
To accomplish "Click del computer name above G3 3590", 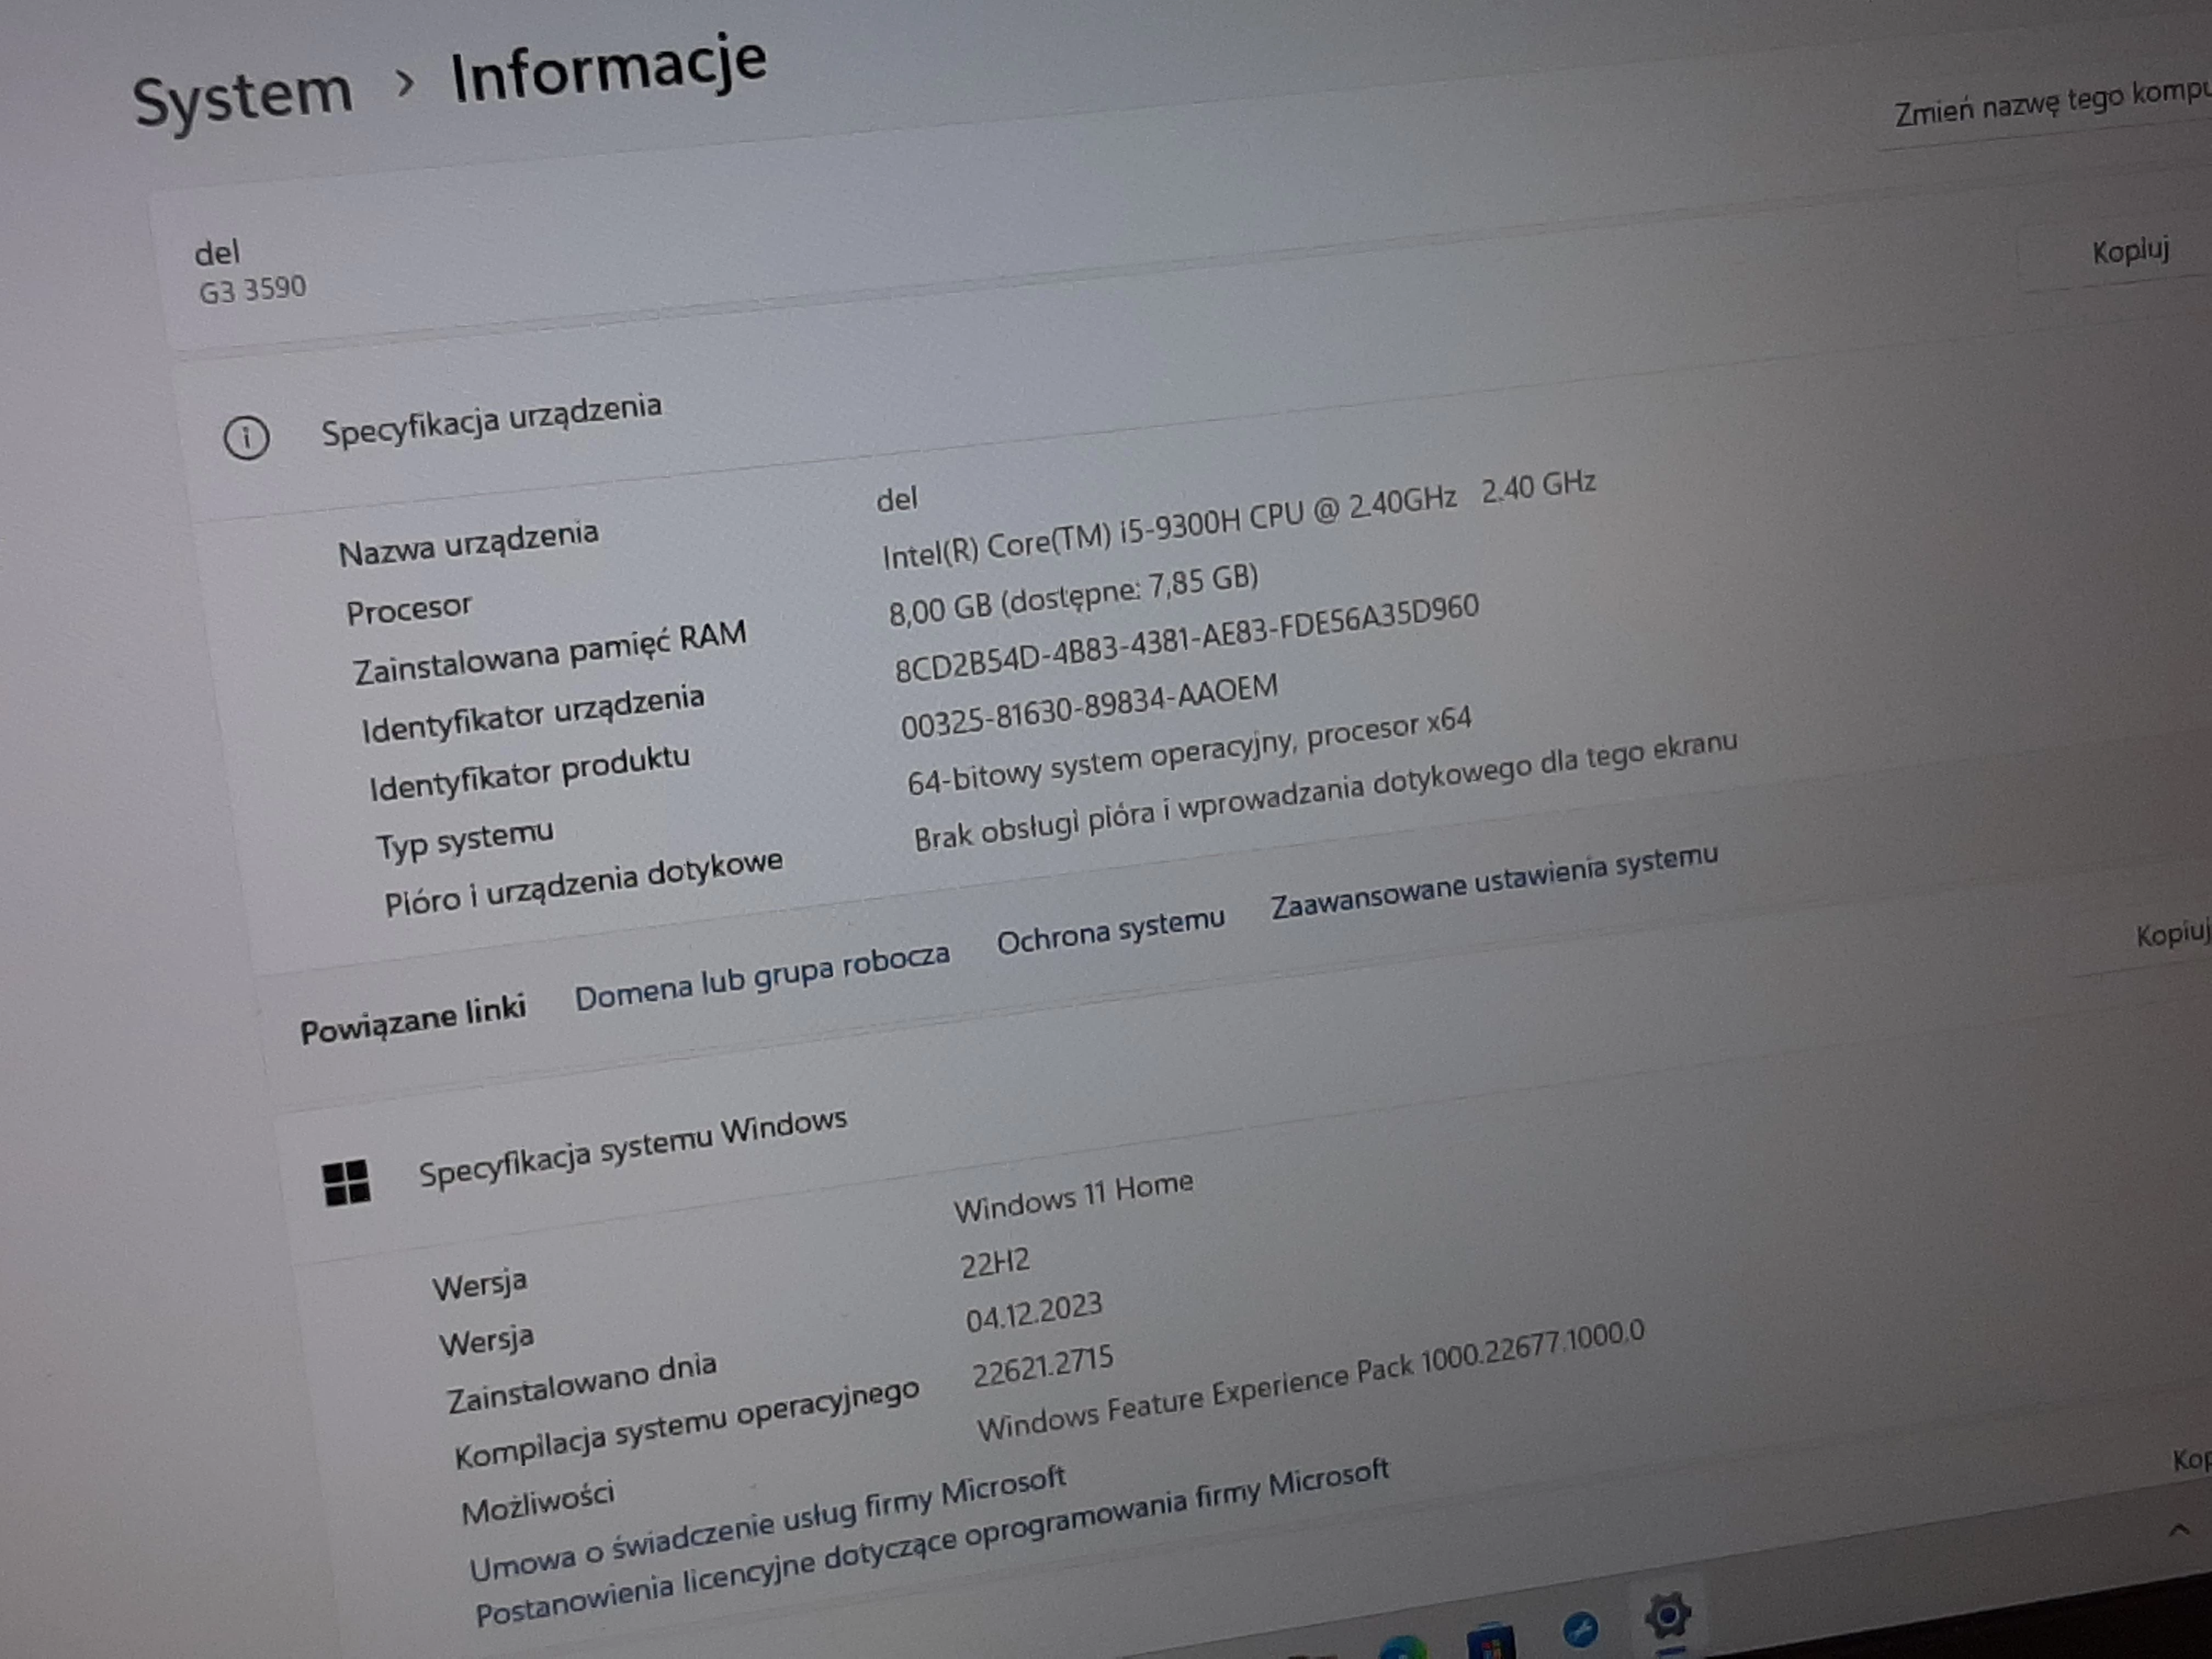I will [x=217, y=253].
